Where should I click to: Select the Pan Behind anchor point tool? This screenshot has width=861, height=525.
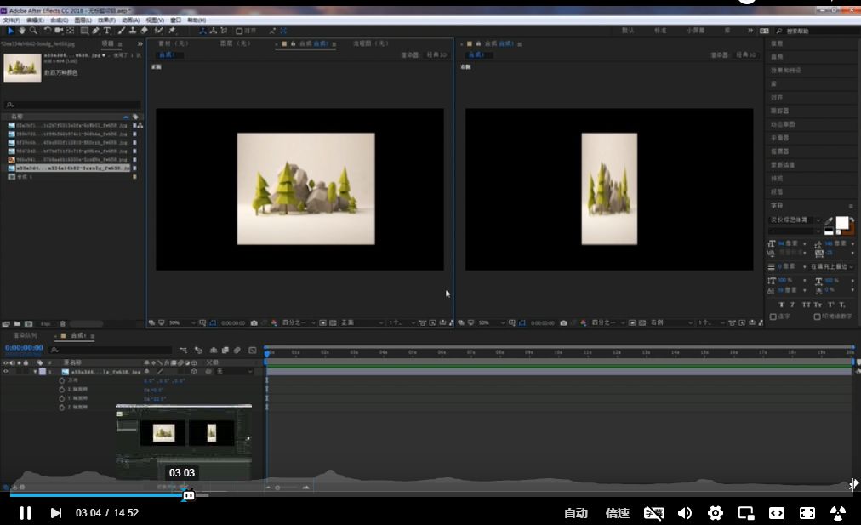[71, 31]
